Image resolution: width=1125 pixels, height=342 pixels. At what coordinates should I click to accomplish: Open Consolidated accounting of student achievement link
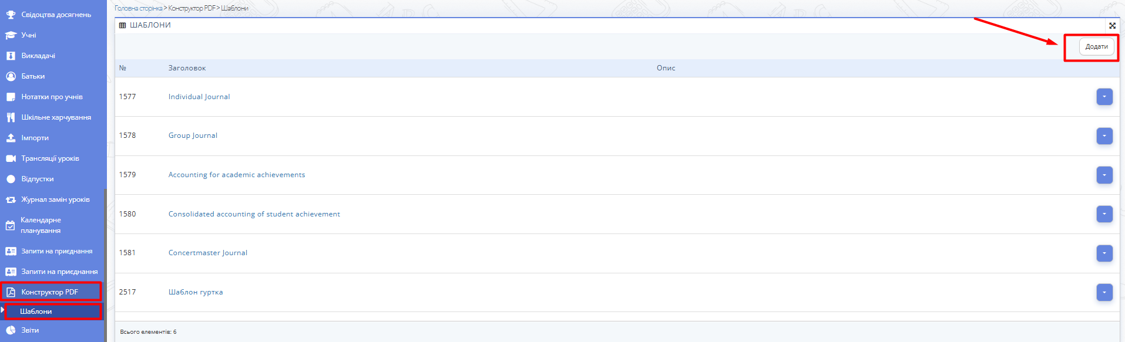pos(254,214)
